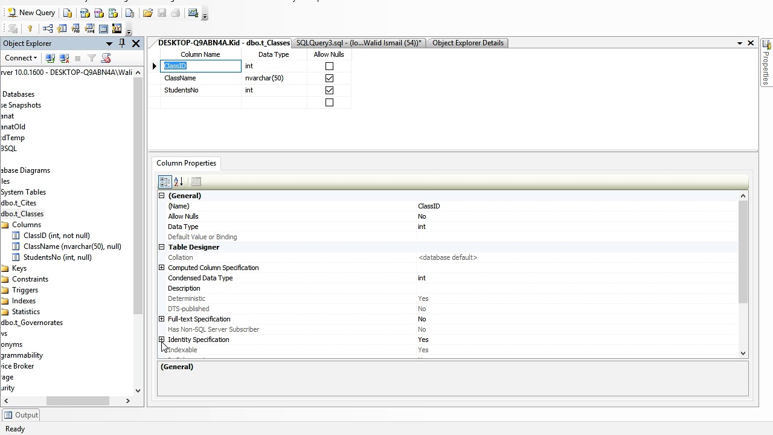Start an Analysis Services DMX query
Viewport: 773px width, 435px height.
pos(99,13)
